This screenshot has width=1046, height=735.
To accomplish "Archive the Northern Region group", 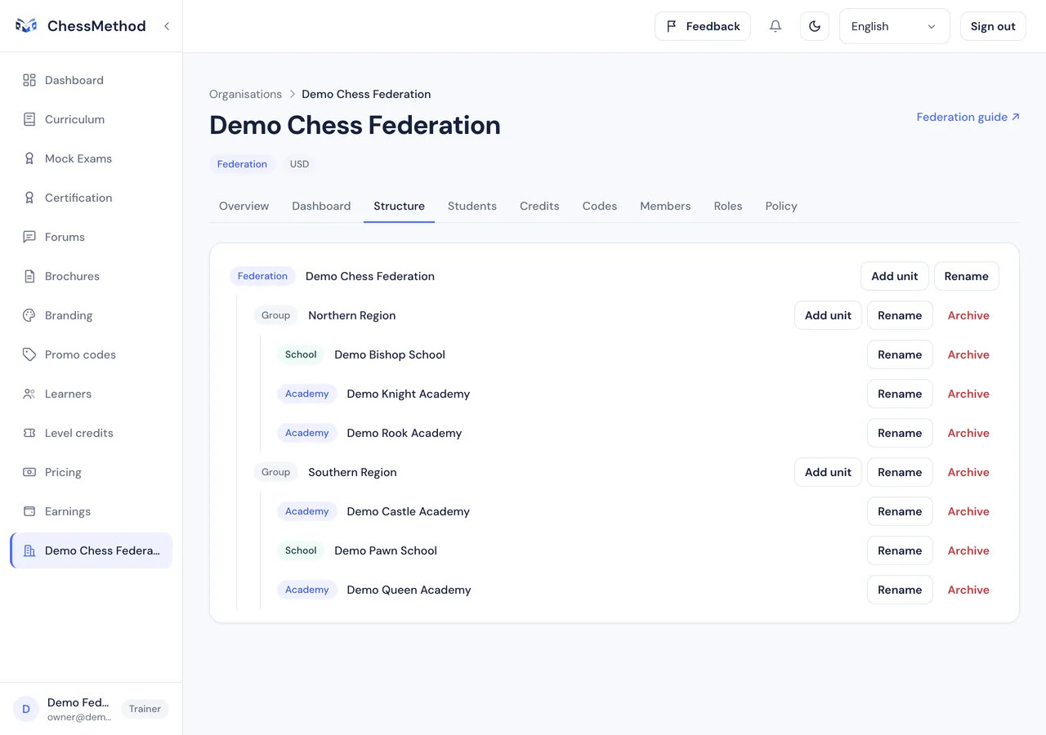I will [968, 315].
